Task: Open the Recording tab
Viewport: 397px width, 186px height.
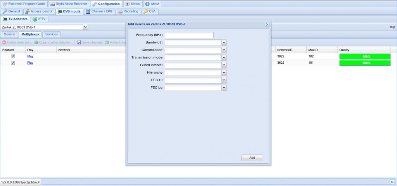Action: 128,11
